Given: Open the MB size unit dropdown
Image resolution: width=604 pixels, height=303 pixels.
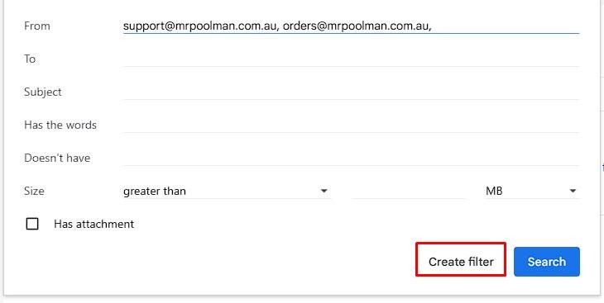Looking at the screenshot, I should (x=532, y=191).
